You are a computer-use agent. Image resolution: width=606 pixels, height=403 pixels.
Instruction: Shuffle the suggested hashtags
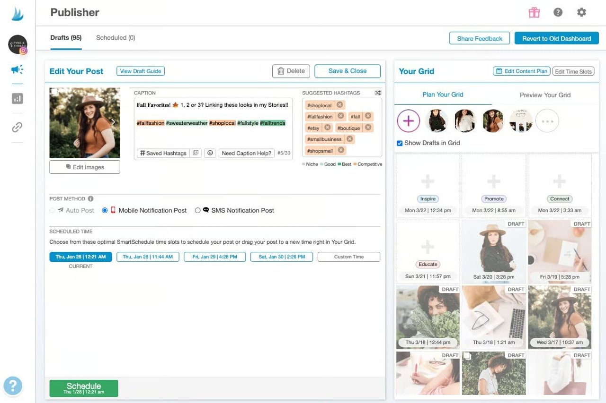(x=378, y=93)
